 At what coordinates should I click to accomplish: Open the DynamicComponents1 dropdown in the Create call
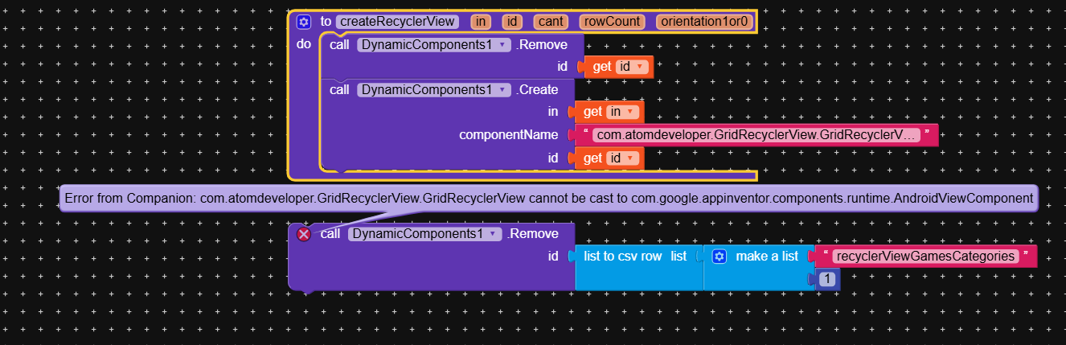click(x=502, y=90)
